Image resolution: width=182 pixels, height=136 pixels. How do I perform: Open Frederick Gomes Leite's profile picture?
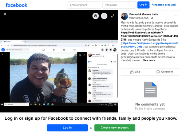pyautogui.click(x=124, y=16)
